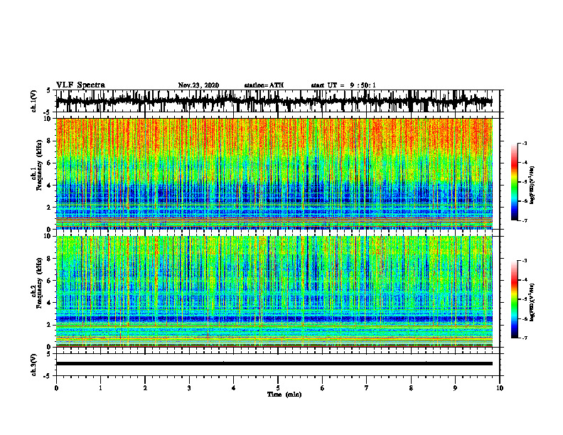
Task: Click the "-3" label on lower colorbar
Action: tap(525, 261)
